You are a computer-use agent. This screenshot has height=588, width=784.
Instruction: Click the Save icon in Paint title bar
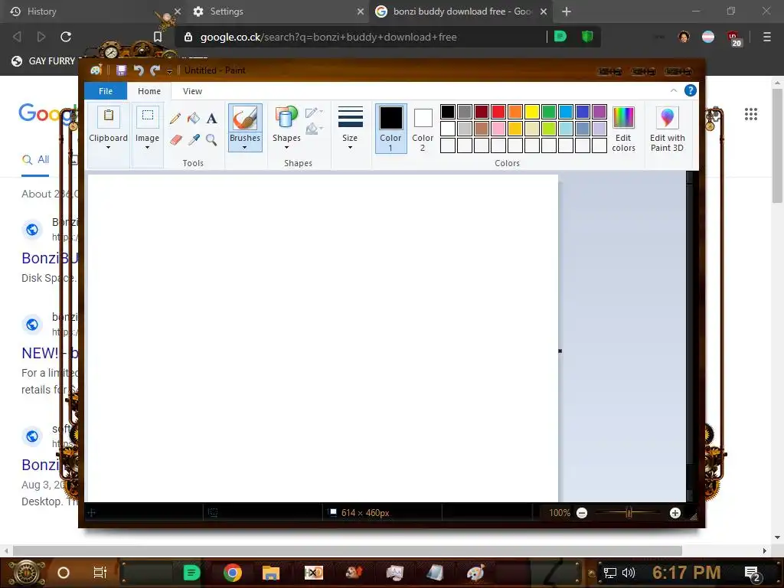[x=121, y=70]
